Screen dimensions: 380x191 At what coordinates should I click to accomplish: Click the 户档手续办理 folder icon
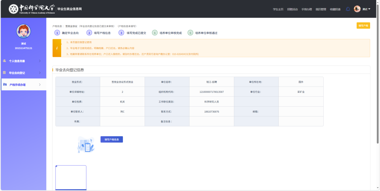tap(5, 85)
